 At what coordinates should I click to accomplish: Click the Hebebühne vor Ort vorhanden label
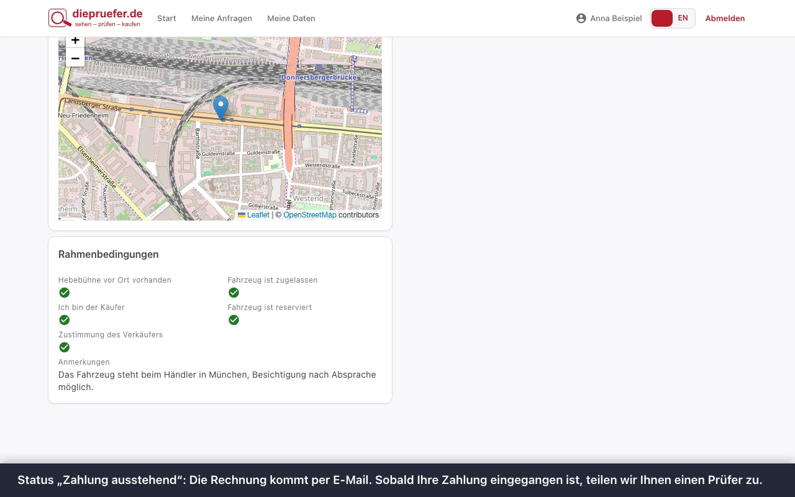coord(115,280)
